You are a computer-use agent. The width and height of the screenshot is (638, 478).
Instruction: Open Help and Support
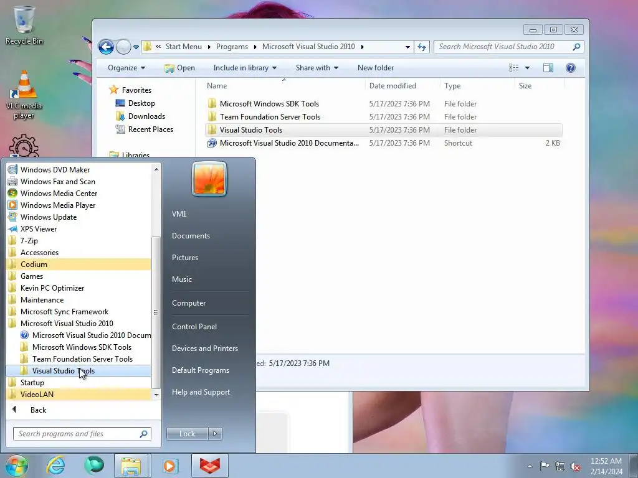(201, 392)
